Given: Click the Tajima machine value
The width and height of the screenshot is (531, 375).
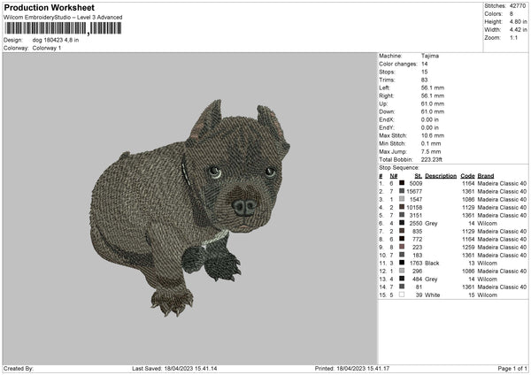Looking at the screenshot, I should tap(431, 56).
